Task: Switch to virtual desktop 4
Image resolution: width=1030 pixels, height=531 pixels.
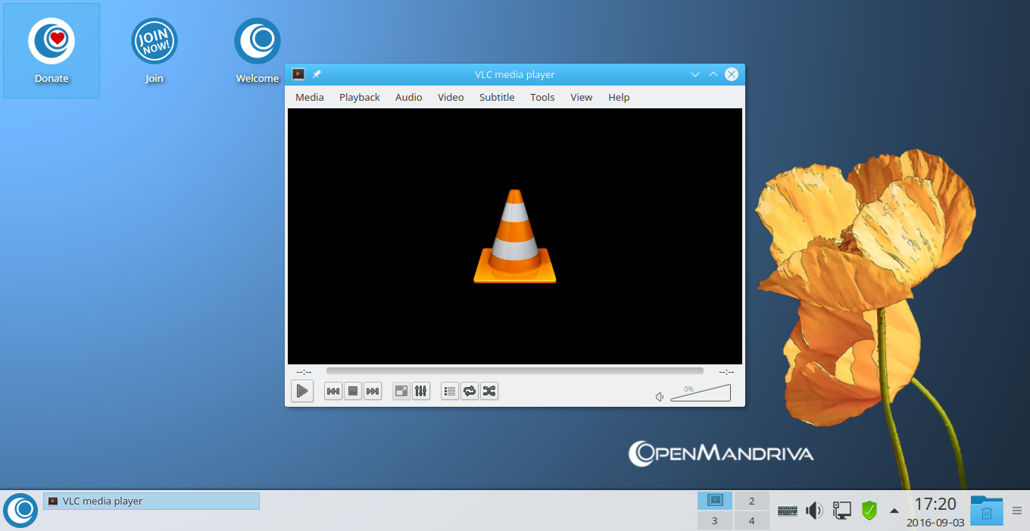Action: (752, 520)
